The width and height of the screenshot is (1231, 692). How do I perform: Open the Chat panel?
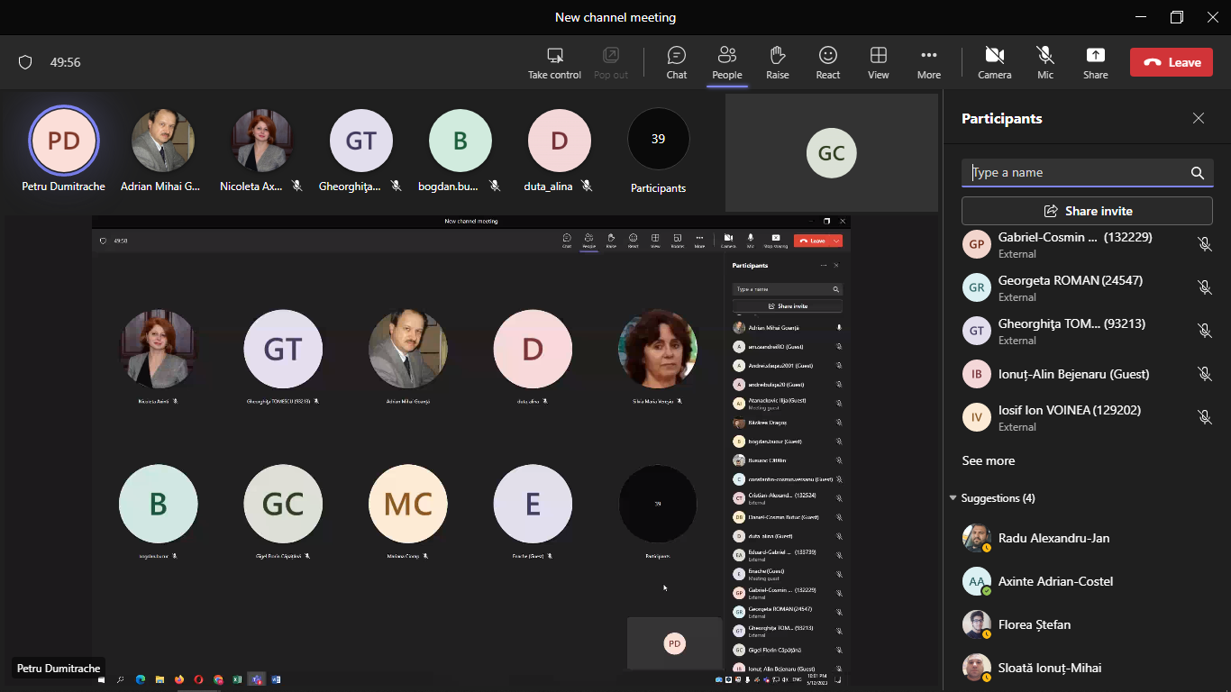676,62
